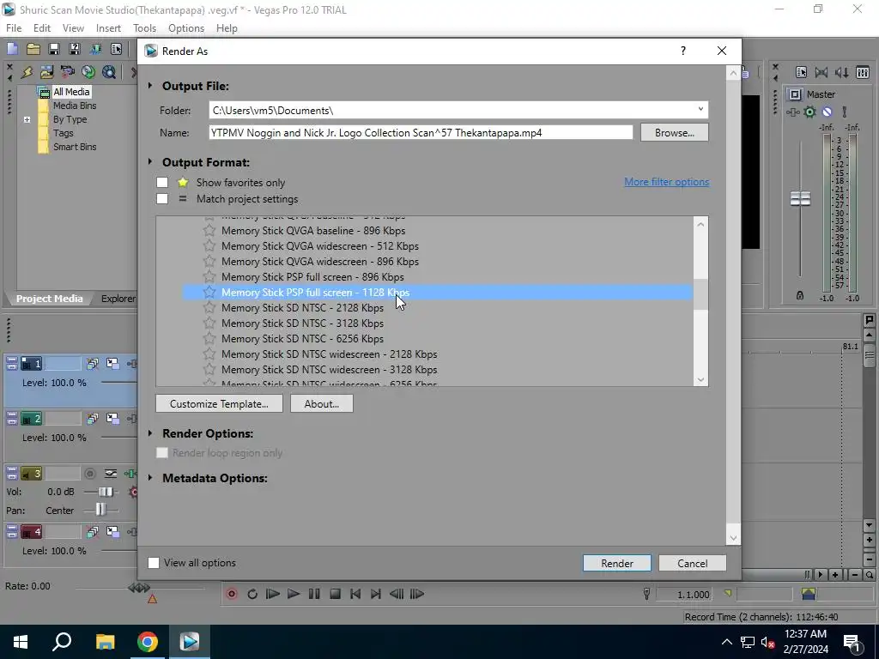879x659 pixels.
Task: Enable Show favorites only checkbox
Action: pyautogui.click(x=162, y=183)
